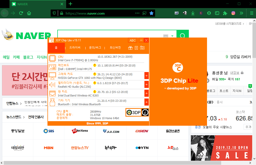Select the graphics card monitor icon
Screen dimensions: 256x165
coord(53,76)
